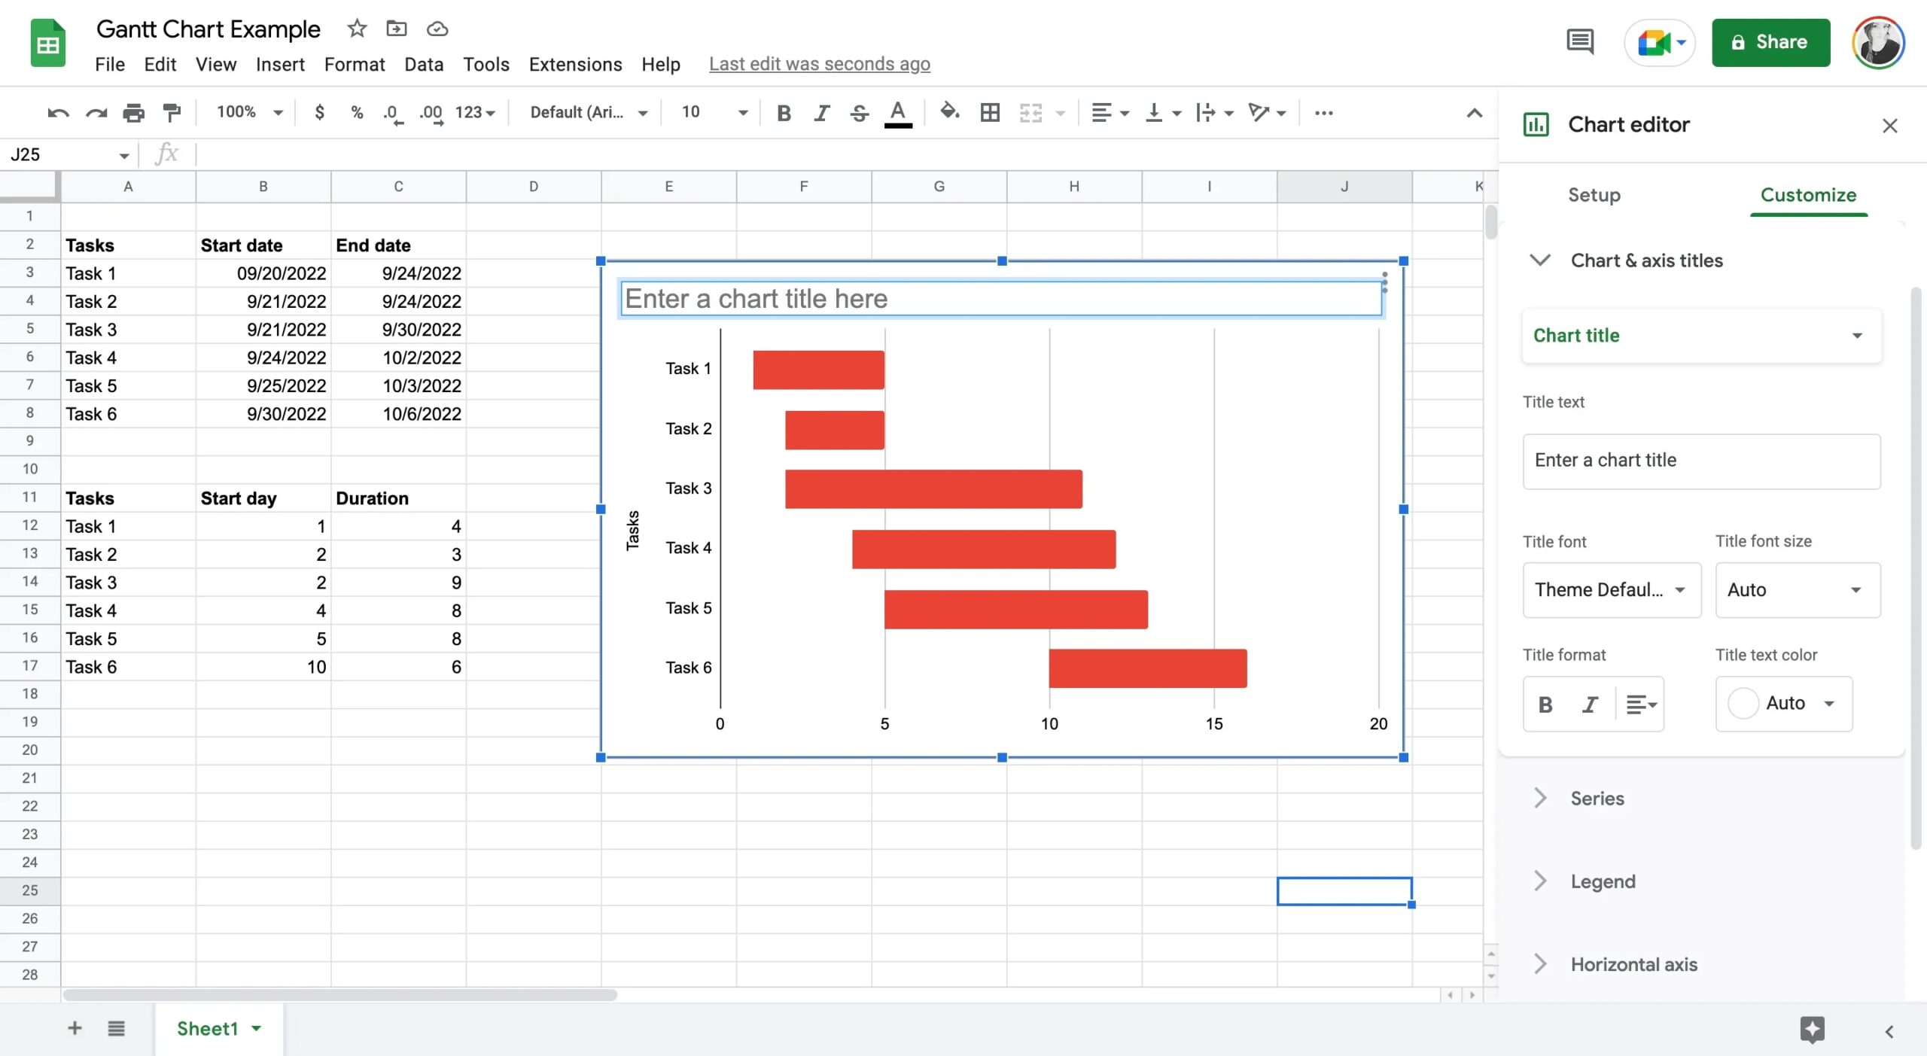Open the fill color picker
The width and height of the screenshot is (1927, 1056).
tap(949, 112)
